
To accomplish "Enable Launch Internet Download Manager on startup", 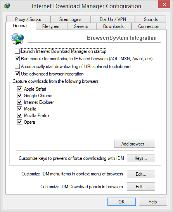I will click(x=17, y=51).
